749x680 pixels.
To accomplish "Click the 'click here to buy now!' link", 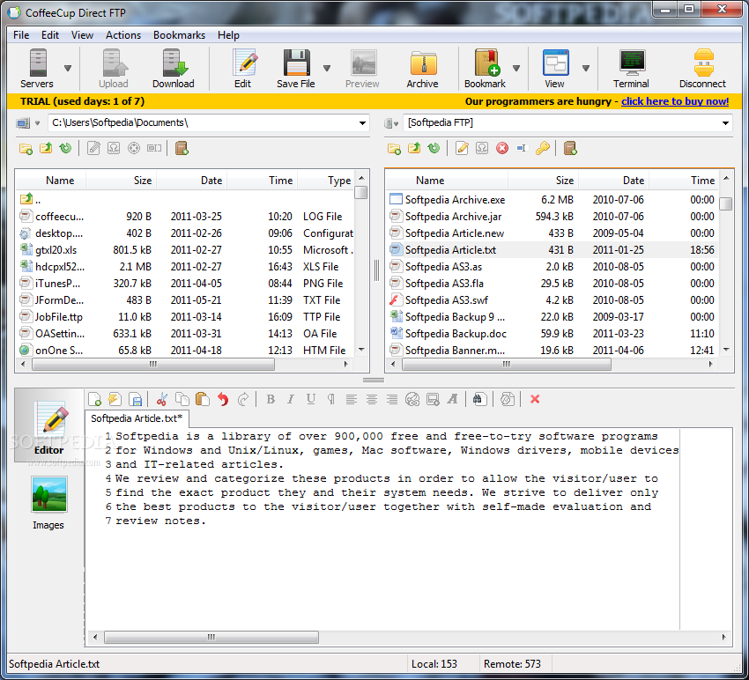I will pos(675,101).
